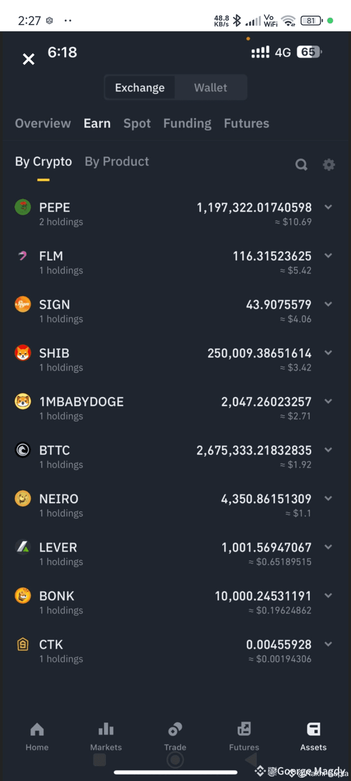This screenshot has height=781, width=351.
Task: Tap the PEPE coin logo
Action: tap(23, 207)
